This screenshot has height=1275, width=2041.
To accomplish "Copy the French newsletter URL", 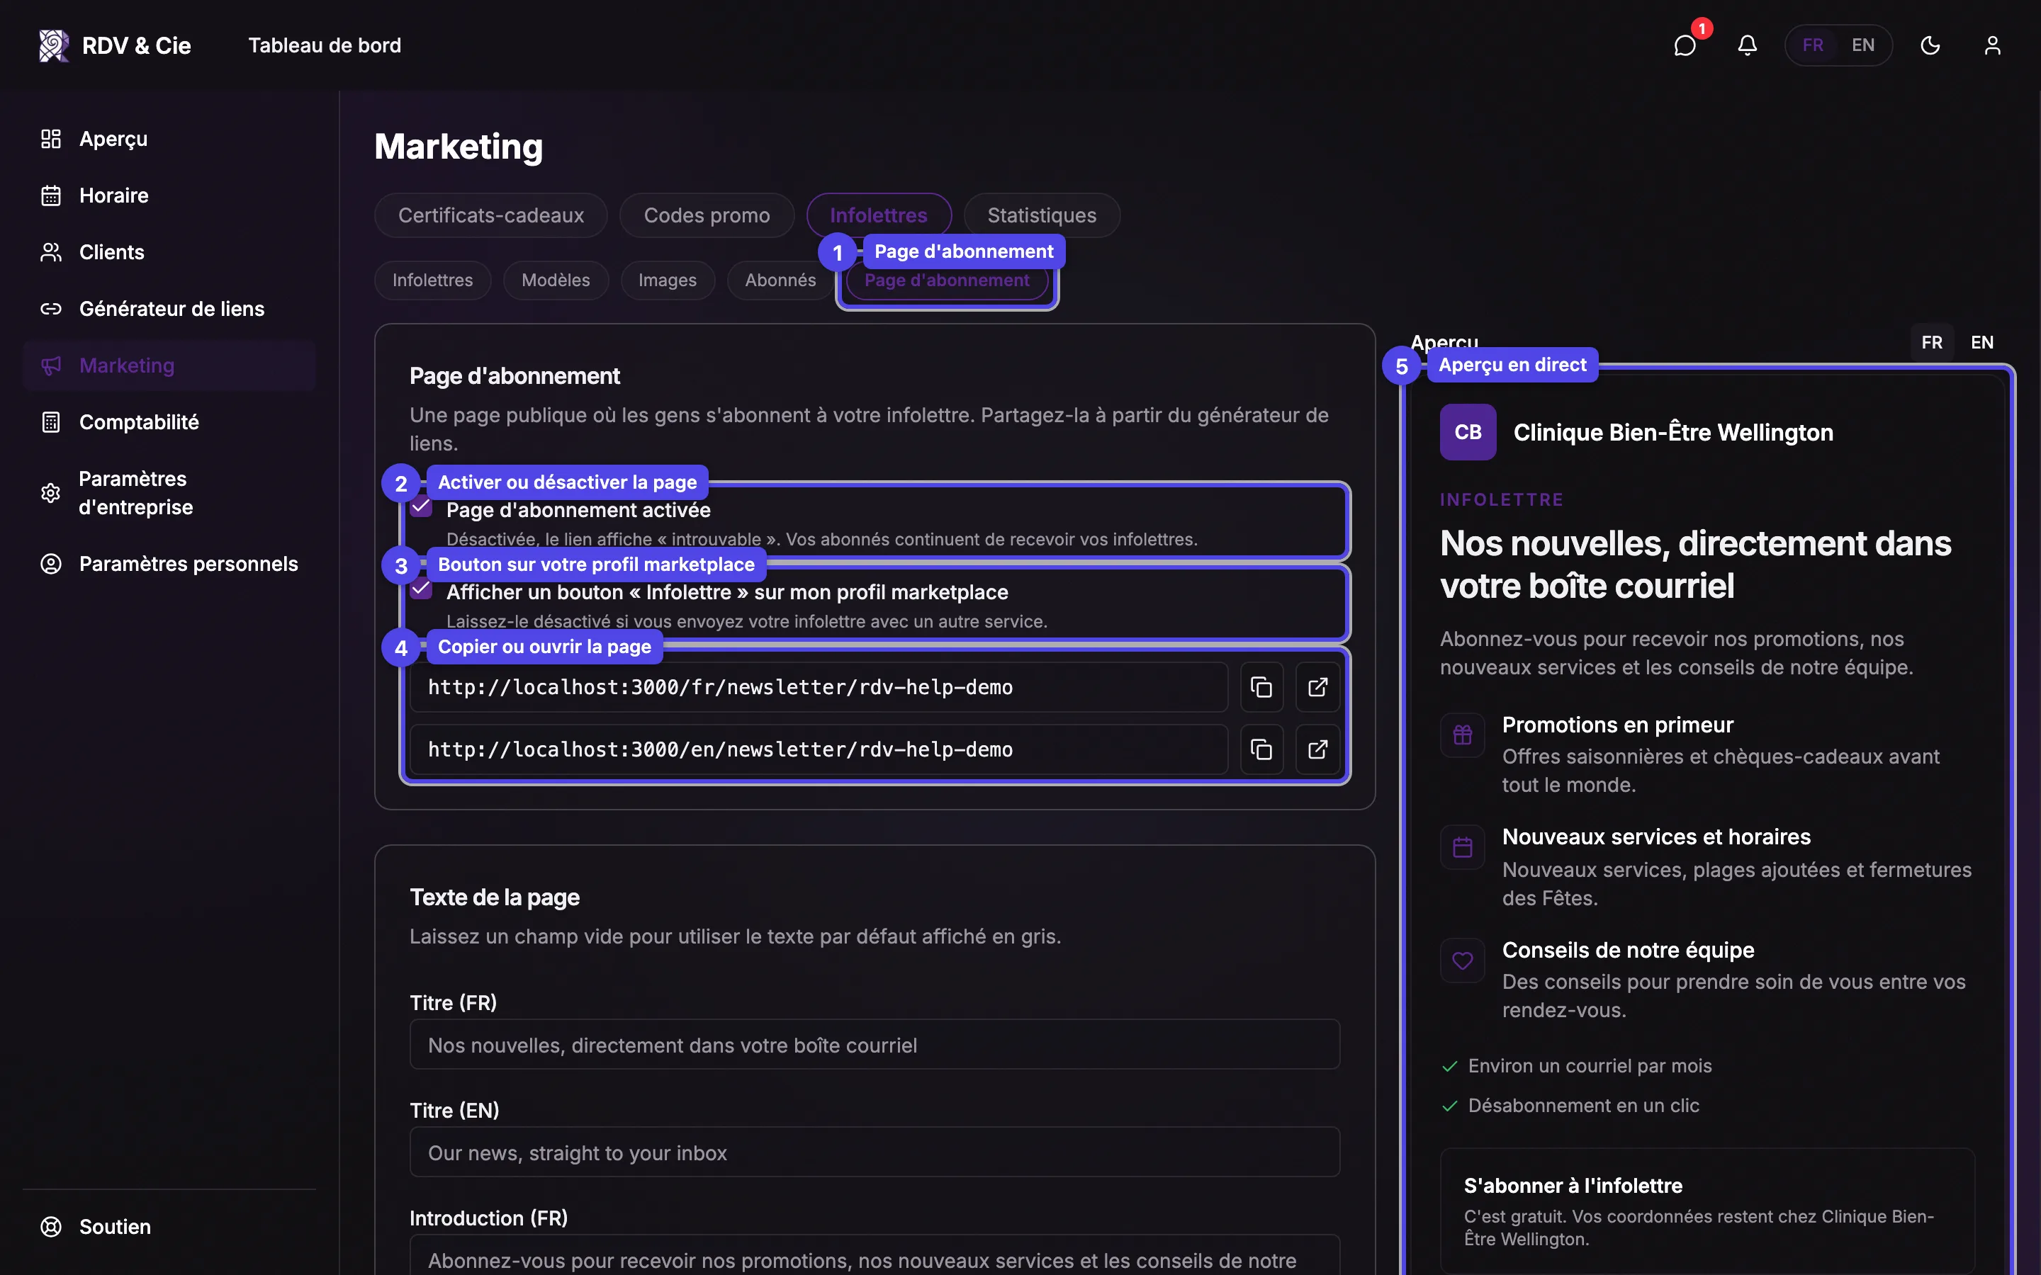I will coord(1261,687).
